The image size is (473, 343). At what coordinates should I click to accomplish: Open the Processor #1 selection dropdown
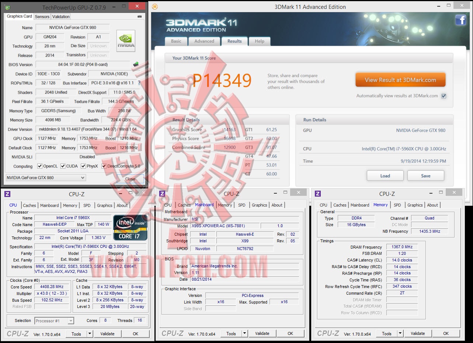coord(54,321)
